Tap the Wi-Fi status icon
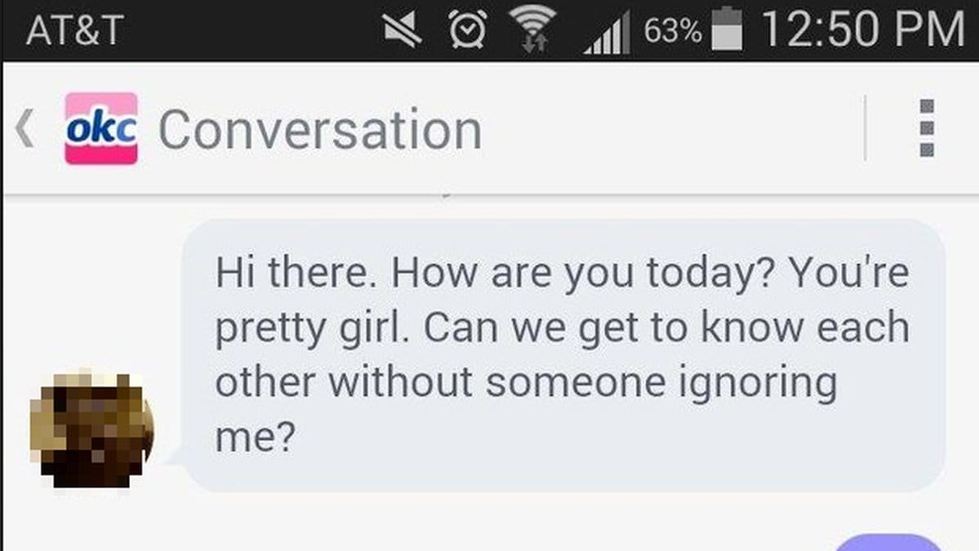979x551 pixels. 532,28
